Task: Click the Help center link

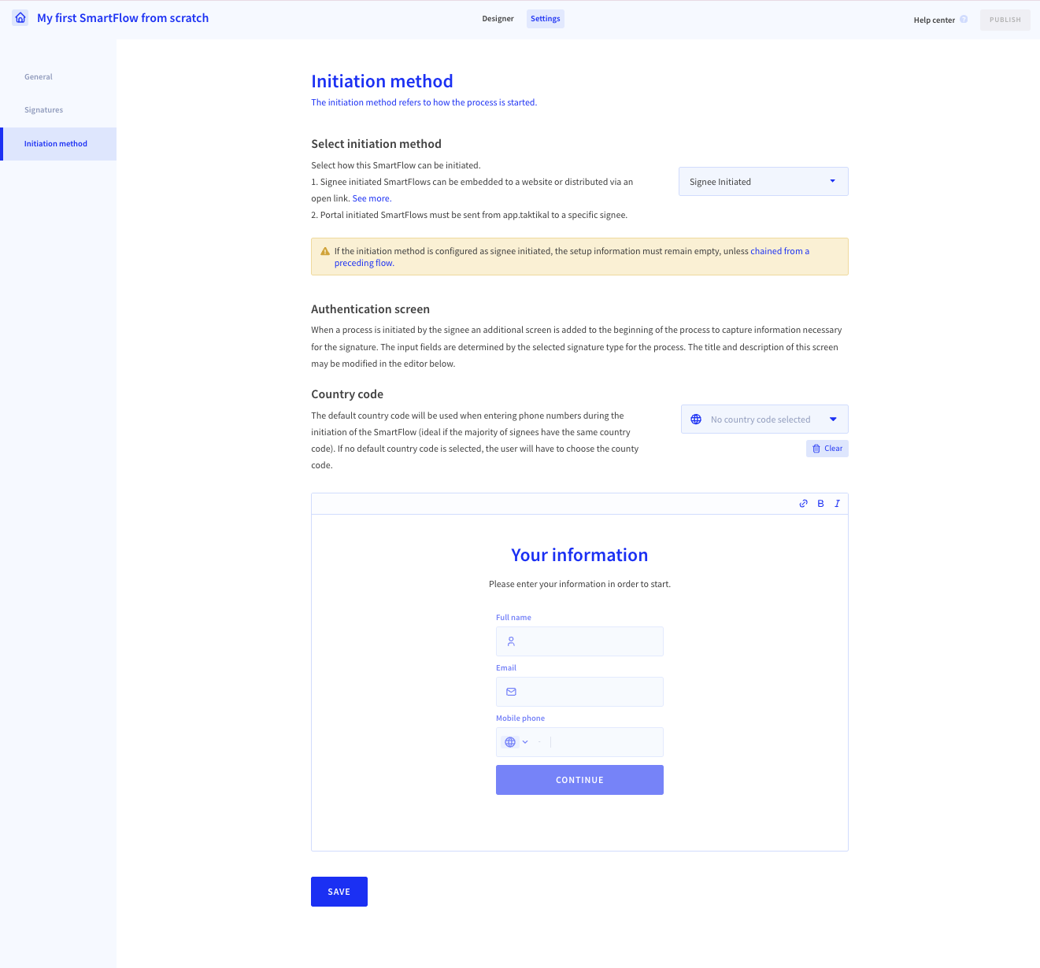Action: pyautogui.click(x=934, y=20)
